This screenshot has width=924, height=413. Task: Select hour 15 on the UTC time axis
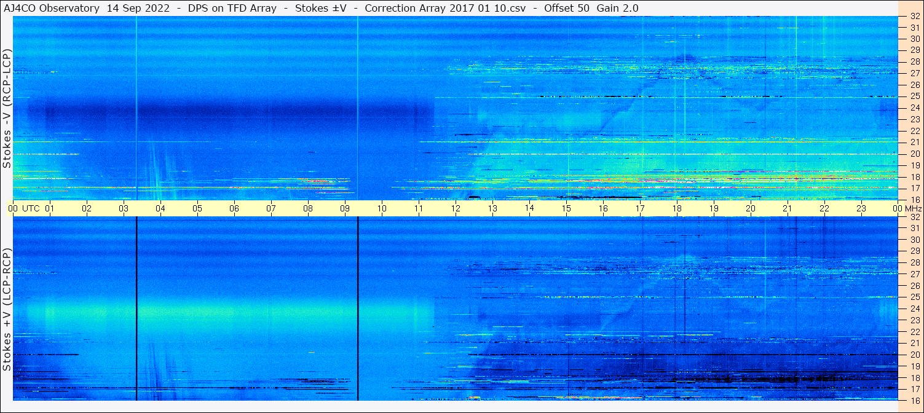tap(566, 208)
